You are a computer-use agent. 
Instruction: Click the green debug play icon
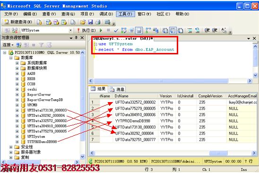(x=101, y=30)
